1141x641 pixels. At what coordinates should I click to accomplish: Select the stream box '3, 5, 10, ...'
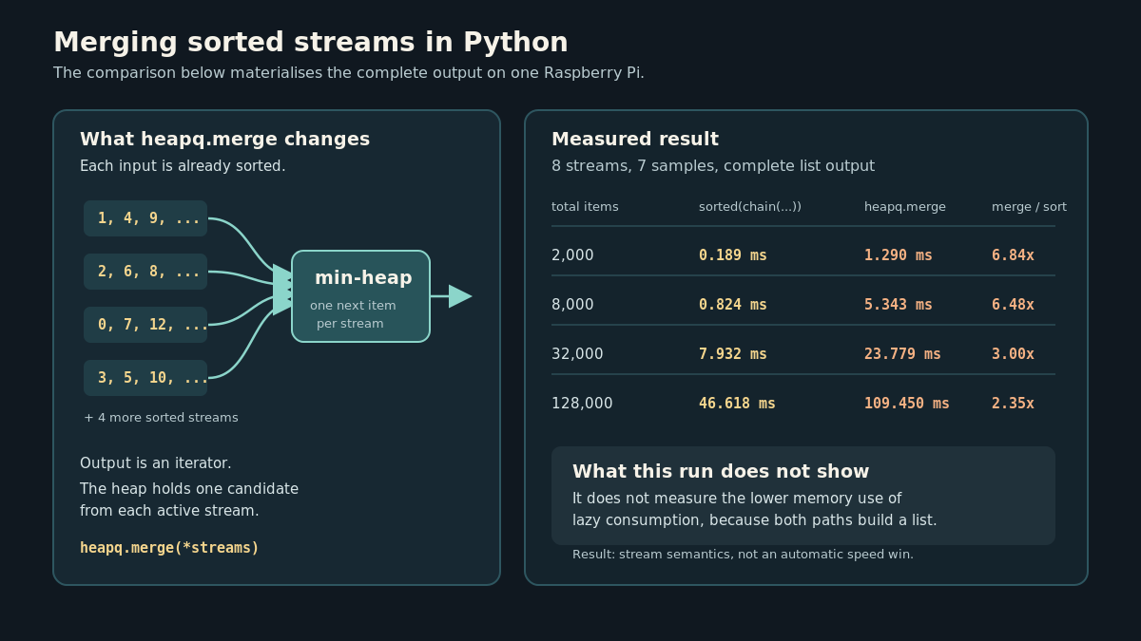point(145,378)
